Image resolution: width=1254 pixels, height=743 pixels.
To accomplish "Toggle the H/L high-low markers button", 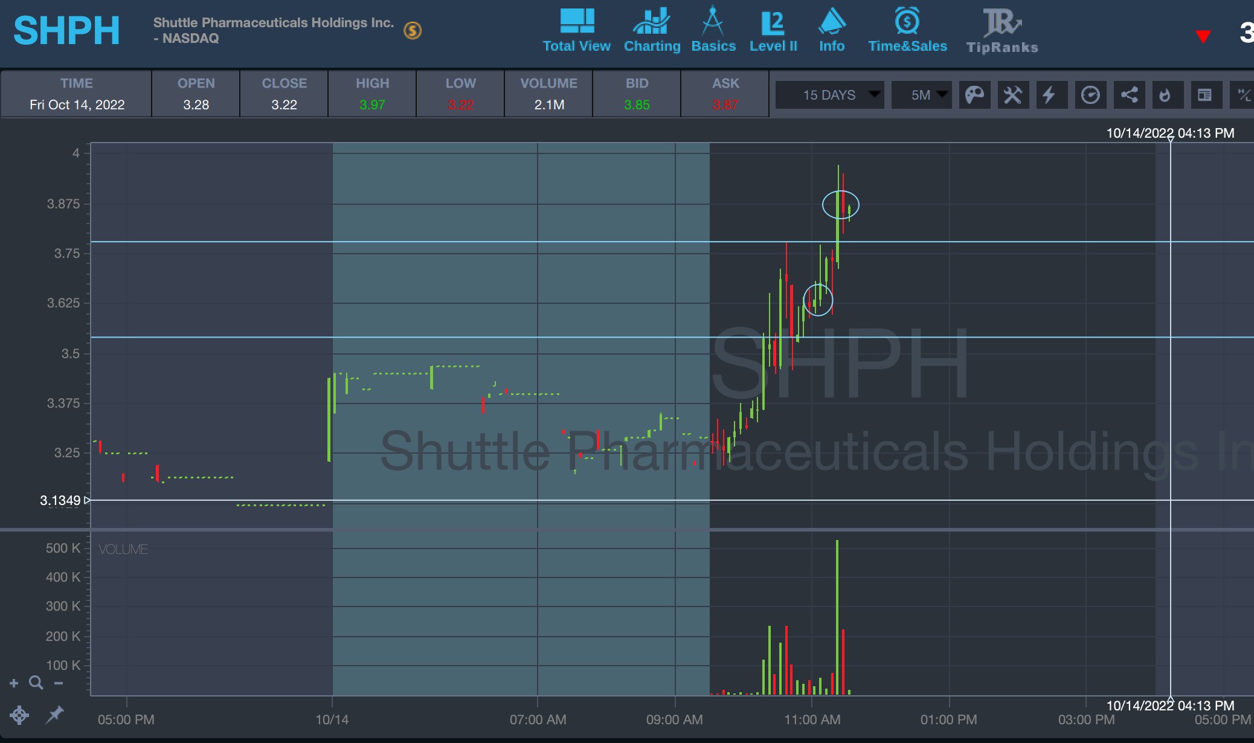I will 1243,95.
